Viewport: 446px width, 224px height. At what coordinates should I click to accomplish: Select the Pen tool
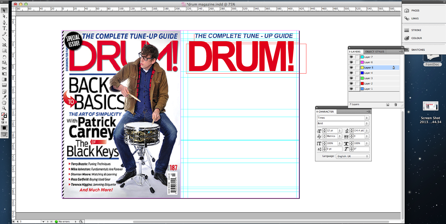(4, 22)
